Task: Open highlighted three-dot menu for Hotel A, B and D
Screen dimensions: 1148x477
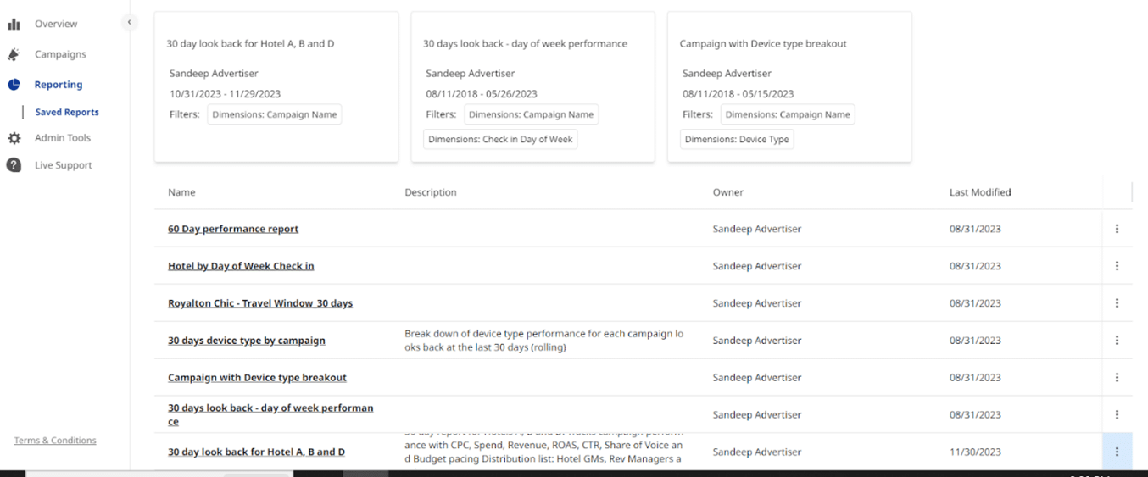Action: coord(1117,452)
